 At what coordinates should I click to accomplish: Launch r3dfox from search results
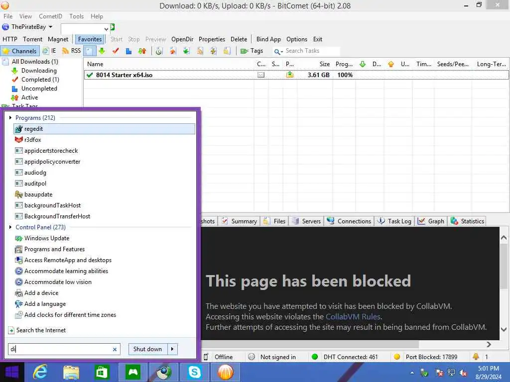point(104,140)
